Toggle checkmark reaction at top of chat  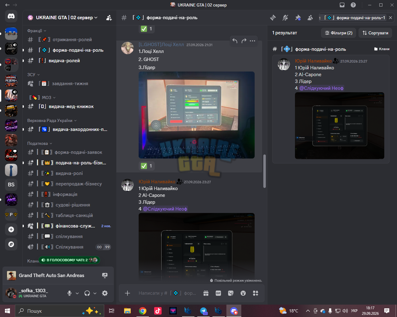(147, 29)
